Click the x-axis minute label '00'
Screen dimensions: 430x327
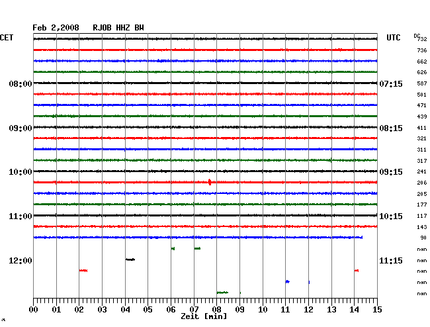pos(34,310)
